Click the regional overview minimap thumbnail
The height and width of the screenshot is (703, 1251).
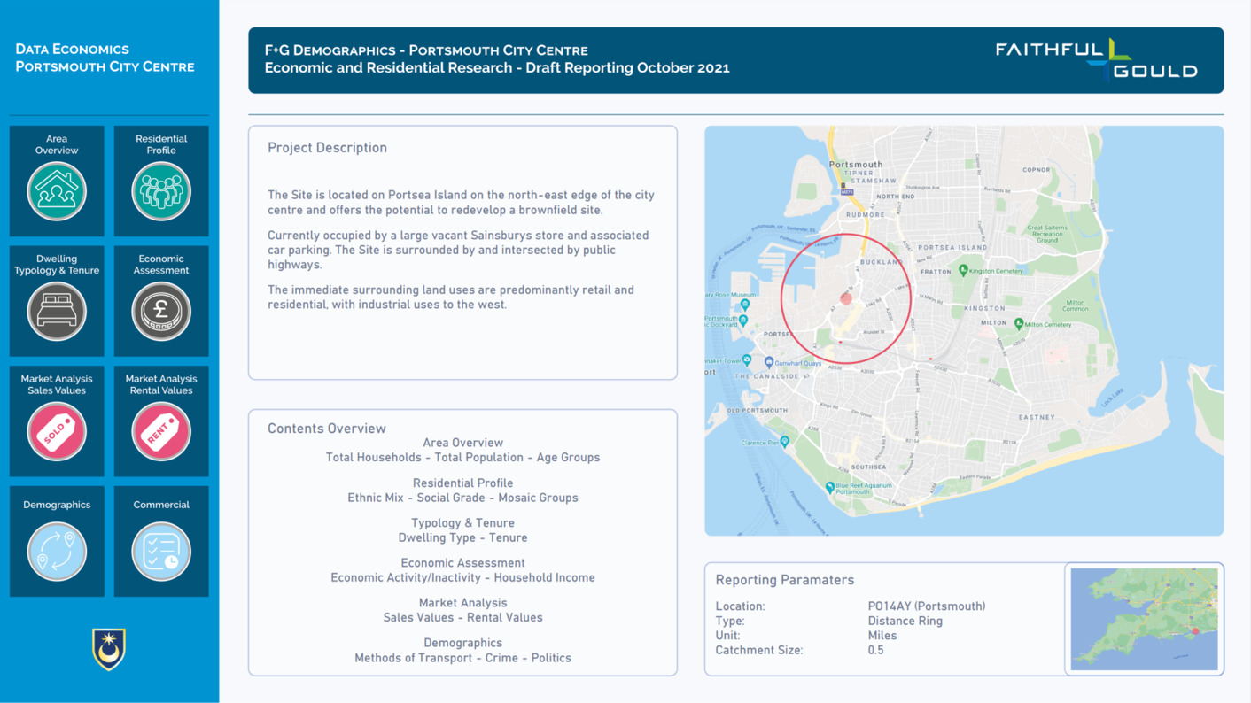(x=1144, y=619)
